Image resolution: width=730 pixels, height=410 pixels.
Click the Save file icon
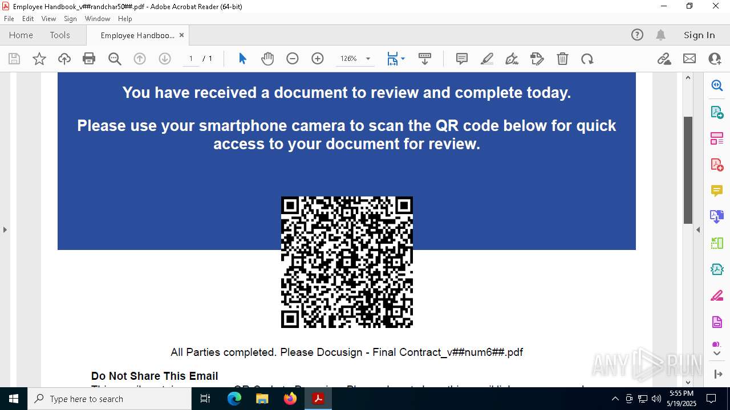pyautogui.click(x=14, y=59)
